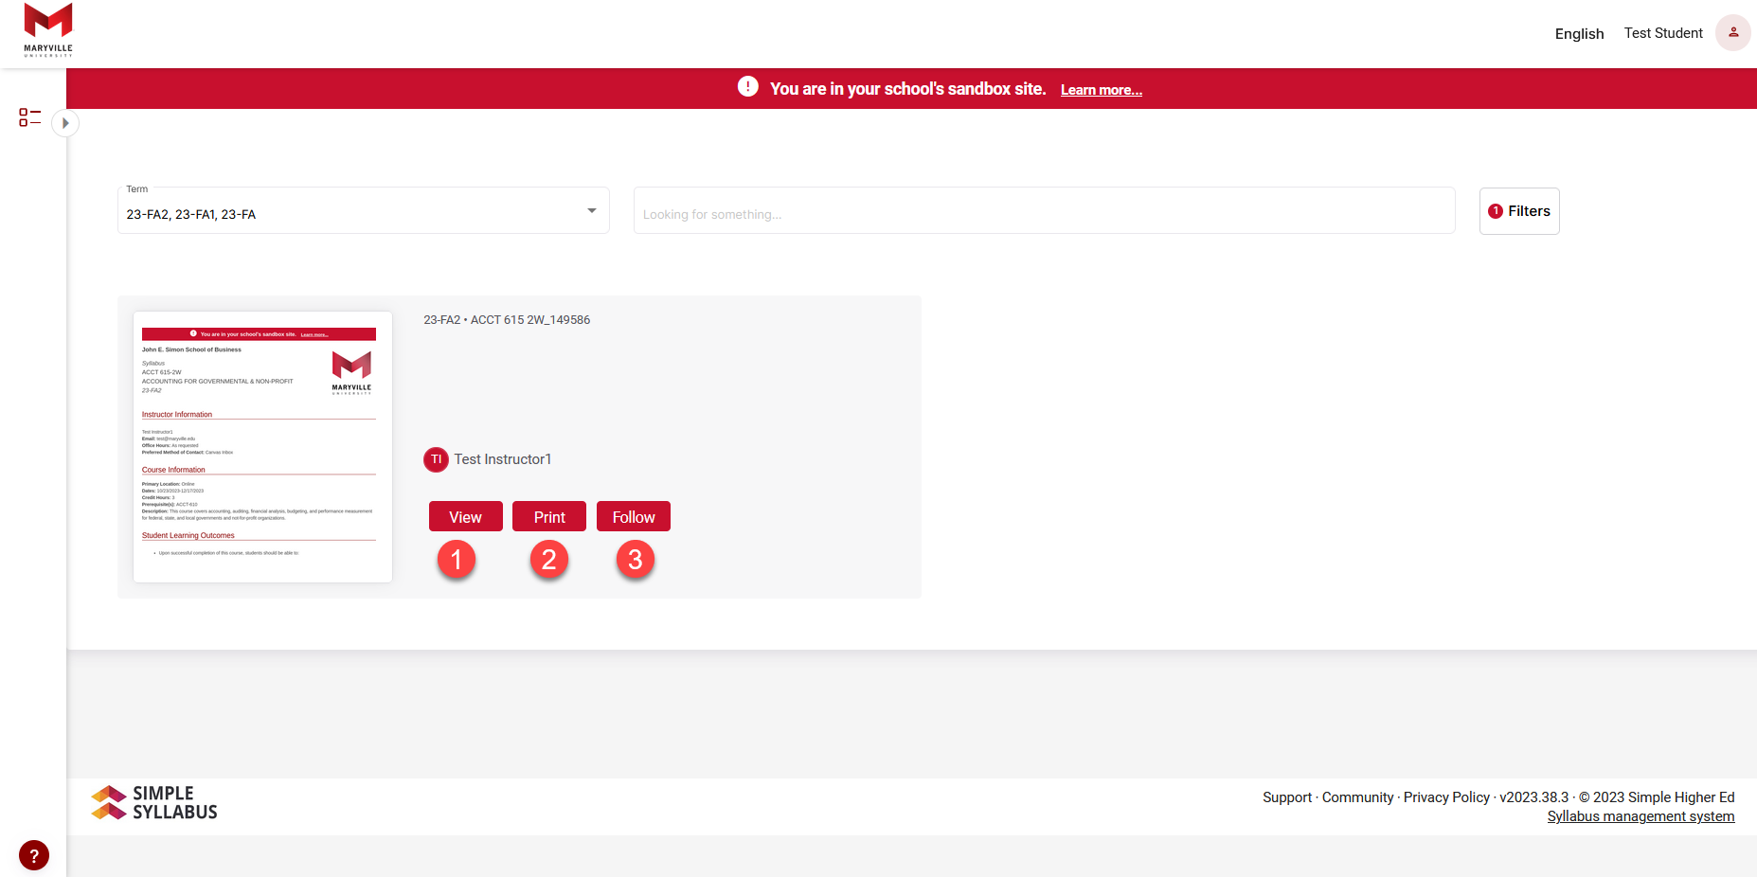Follow the ACCT 615 syllabus
Screen dimensions: 1757x877
point(634,516)
